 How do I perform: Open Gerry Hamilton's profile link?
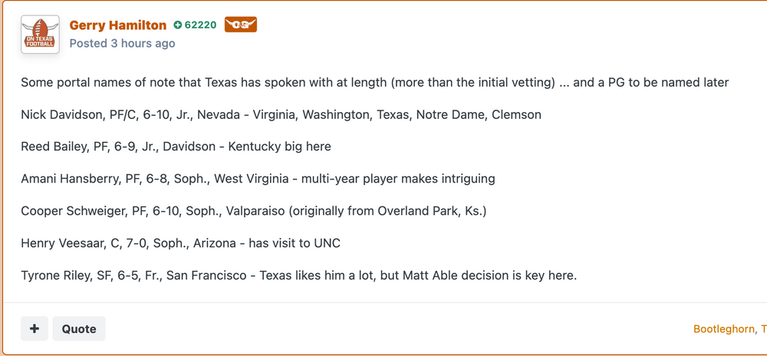[x=117, y=25]
